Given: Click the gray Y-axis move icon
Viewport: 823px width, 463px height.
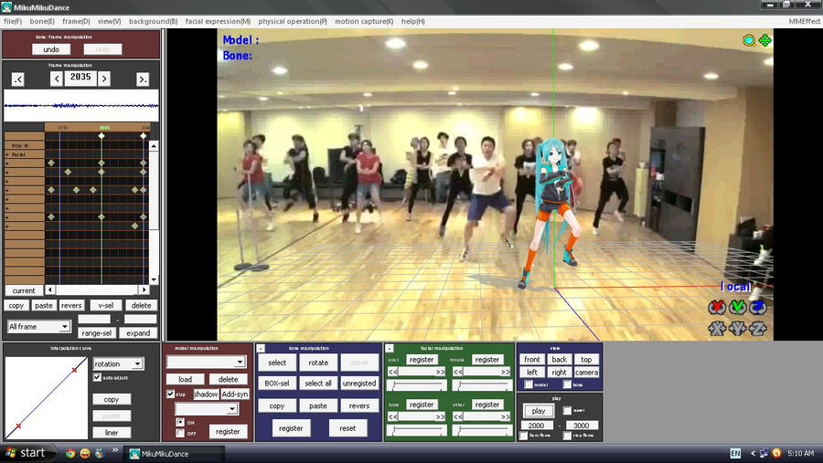Looking at the screenshot, I should point(737,328).
